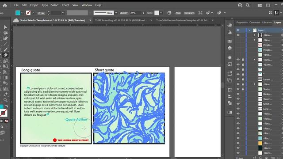Image resolution: width=283 pixels, height=159 pixels.
Task: Switch to the Properties panel tab
Action: click(x=242, y=23)
